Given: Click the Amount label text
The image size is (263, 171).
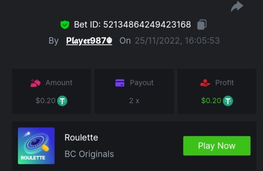Looking at the screenshot, I should coord(59,83).
